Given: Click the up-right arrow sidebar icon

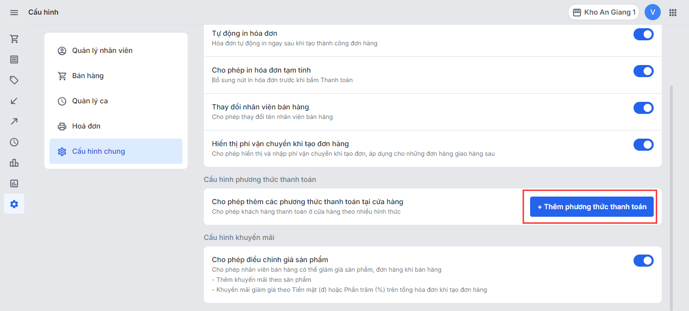Looking at the screenshot, I should pos(14,121).
